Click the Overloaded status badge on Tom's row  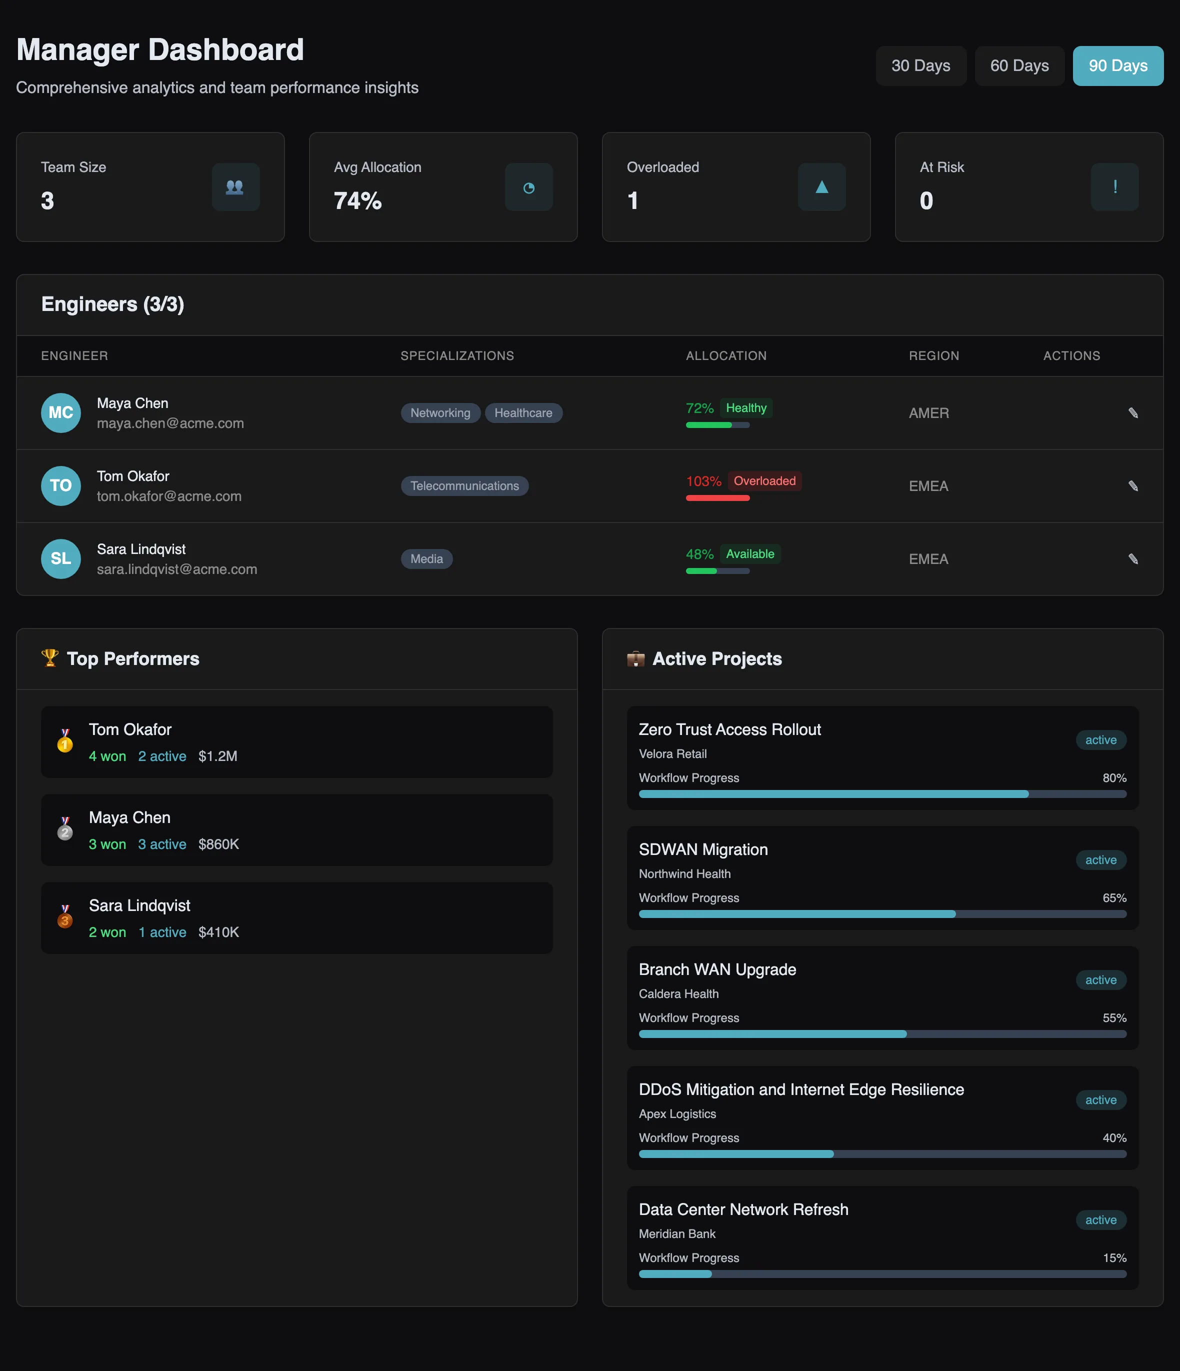coord(765,481)
